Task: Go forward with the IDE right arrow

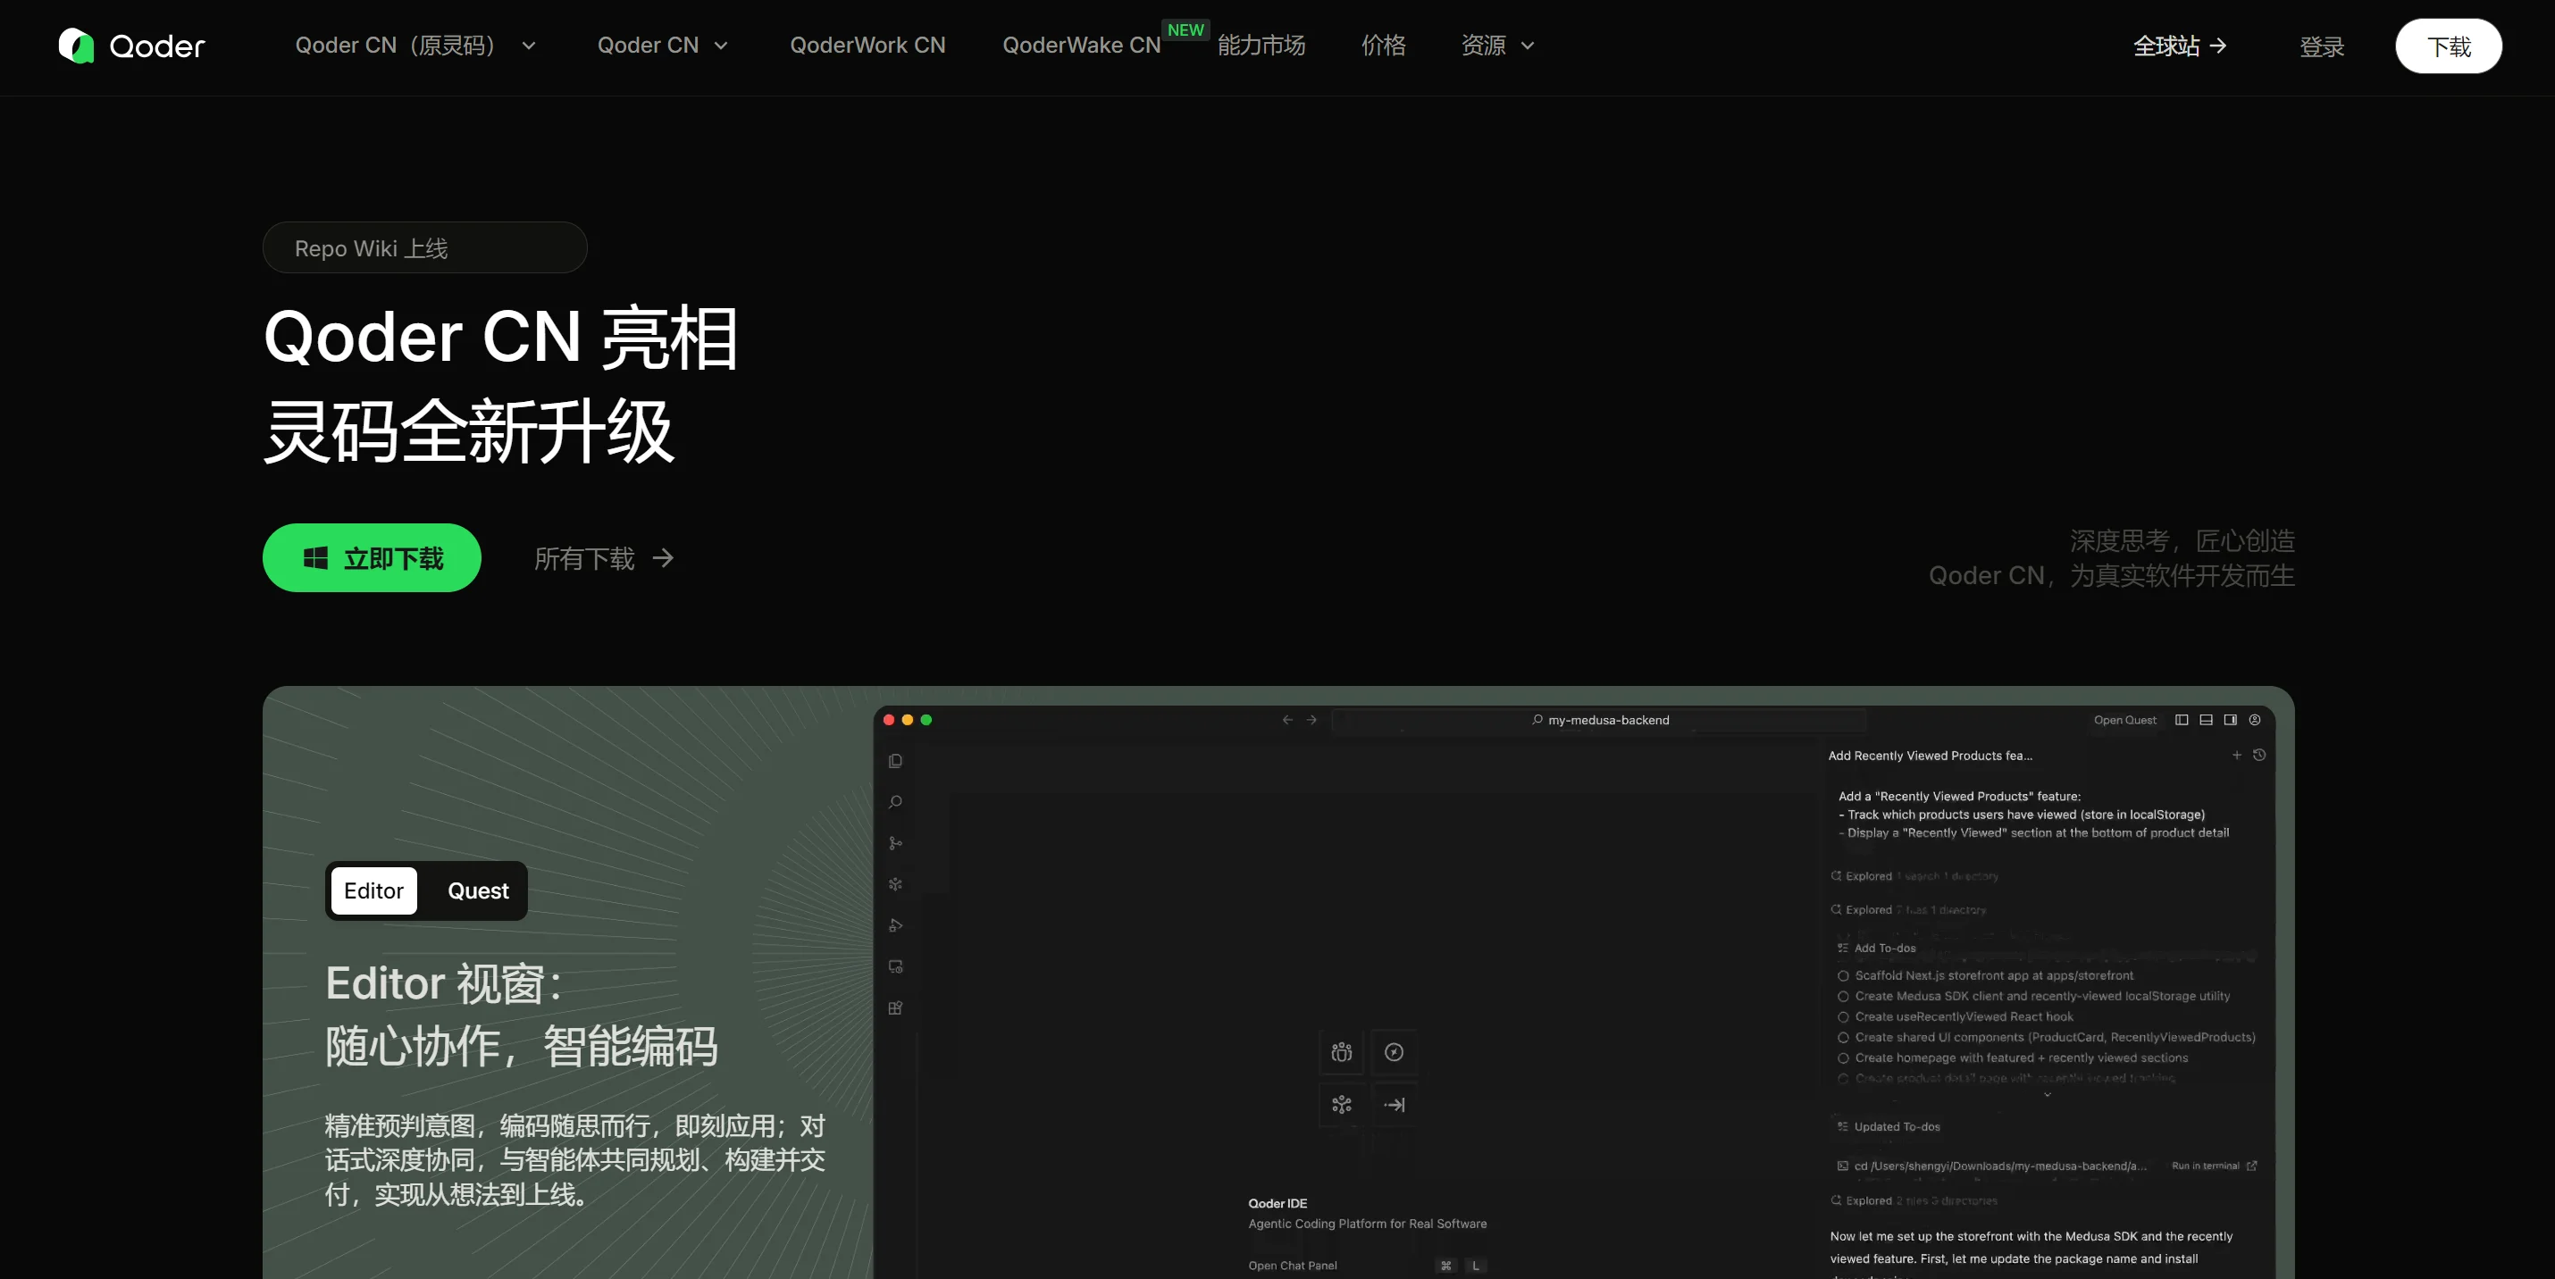Action: pos(1312,720)
